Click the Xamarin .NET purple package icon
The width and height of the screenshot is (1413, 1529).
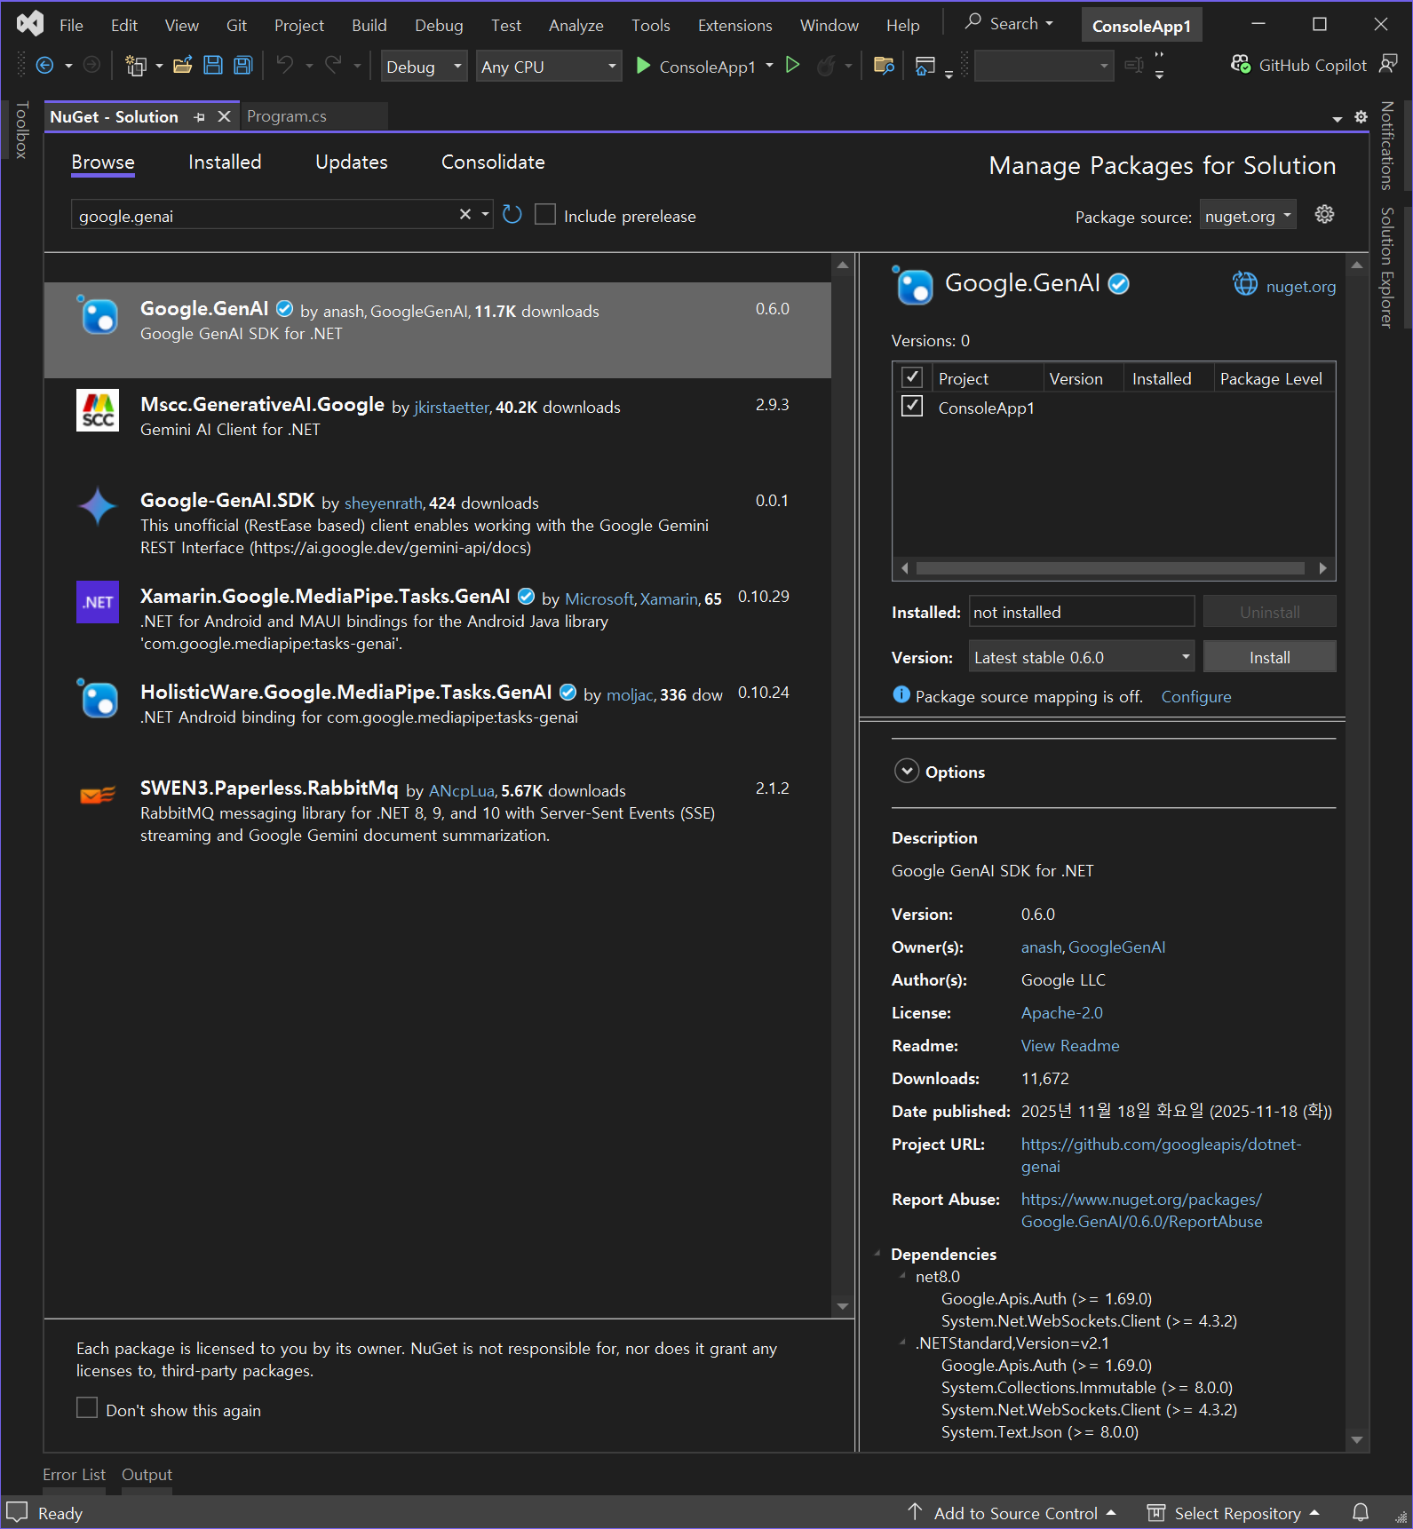98,602
